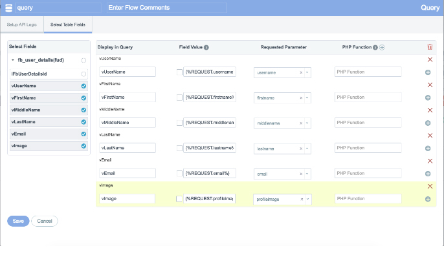
Task: Remove the vFirstName row with red X
Action: [430, 85]
